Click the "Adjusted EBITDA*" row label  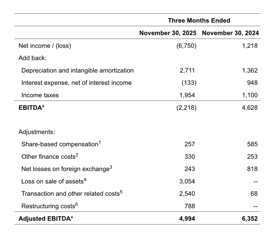[x=46, y=219]
